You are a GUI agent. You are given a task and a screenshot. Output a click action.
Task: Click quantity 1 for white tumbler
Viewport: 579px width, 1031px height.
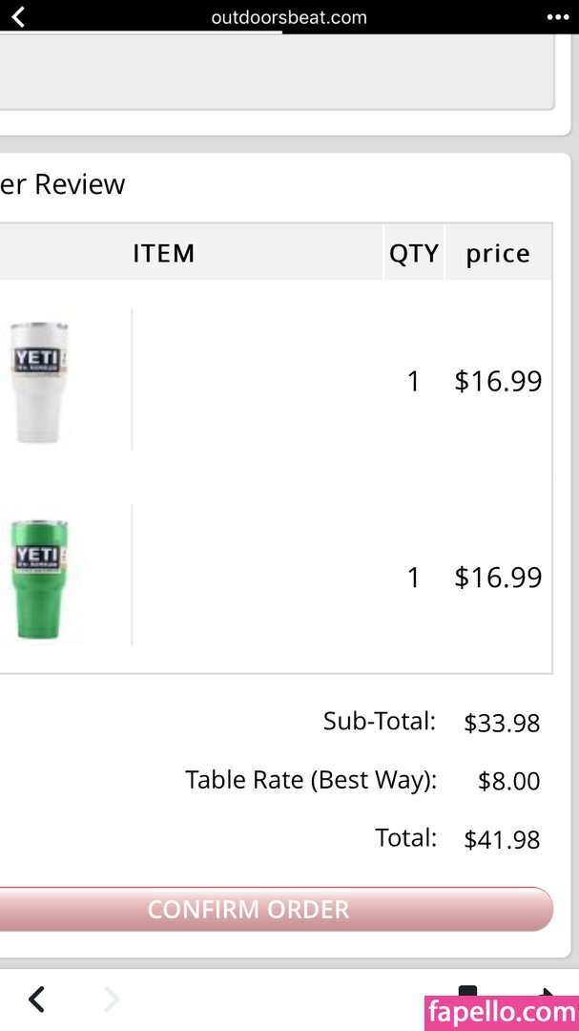(x=413, y=382)
